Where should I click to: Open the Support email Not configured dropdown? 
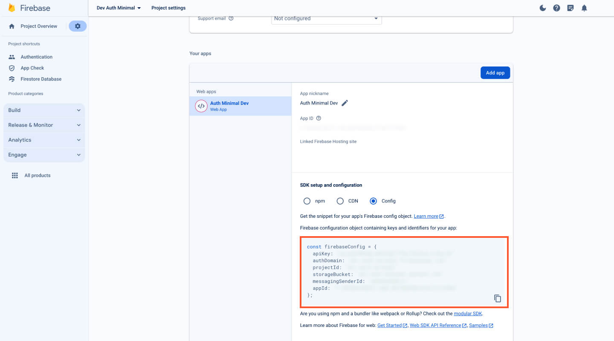(x=327, y=18)
